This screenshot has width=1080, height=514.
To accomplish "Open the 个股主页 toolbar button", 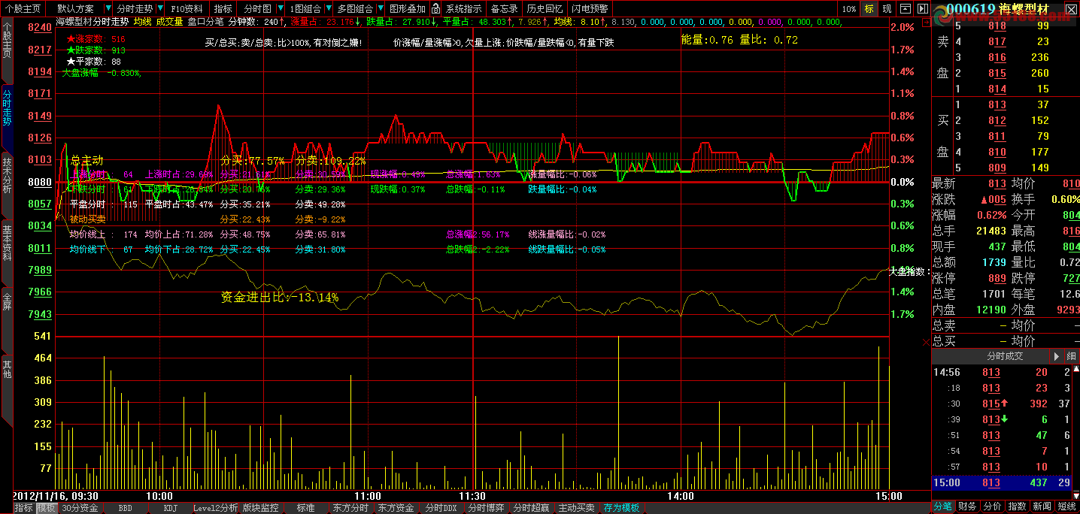I will coord(23,8).
